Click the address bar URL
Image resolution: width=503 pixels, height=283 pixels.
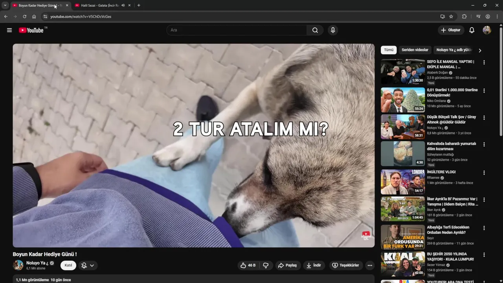81,17
